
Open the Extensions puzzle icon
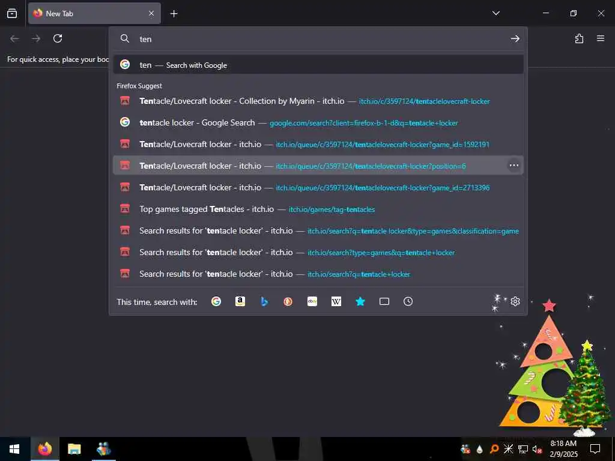coord(579,38)
